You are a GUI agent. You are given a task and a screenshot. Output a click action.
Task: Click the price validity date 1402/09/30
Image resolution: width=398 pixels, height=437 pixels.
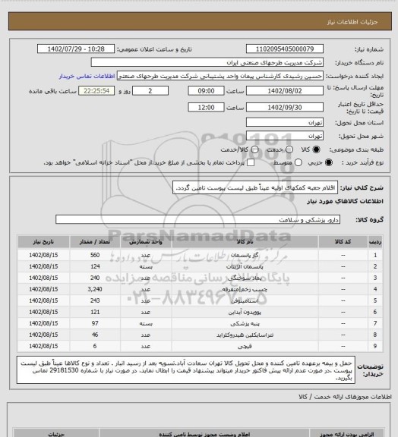click(x=285, y=107)
